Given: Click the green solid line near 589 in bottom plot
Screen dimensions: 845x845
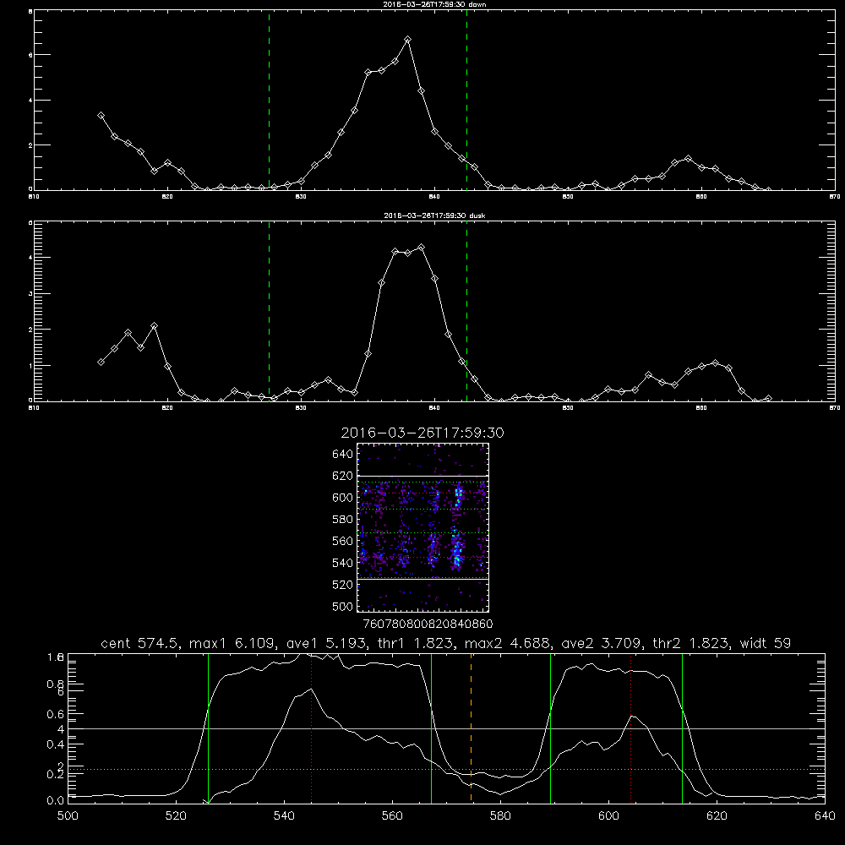Looking at the screenshot, I should point(550,728).
